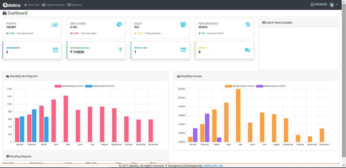Click the Monthly Test Reports area chart icon

click(x=8, y=76)
